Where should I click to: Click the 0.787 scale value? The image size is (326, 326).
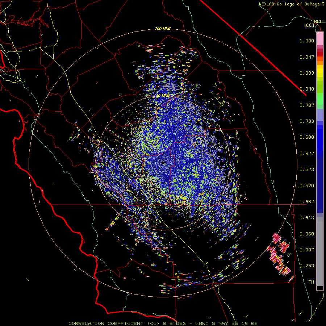(x=307, y=105)
